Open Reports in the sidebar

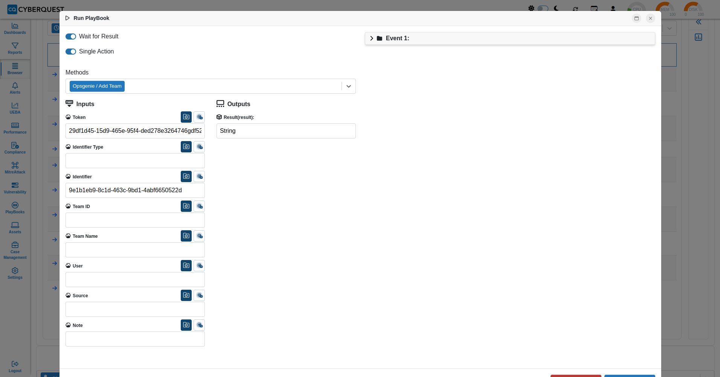pos(15,49)
